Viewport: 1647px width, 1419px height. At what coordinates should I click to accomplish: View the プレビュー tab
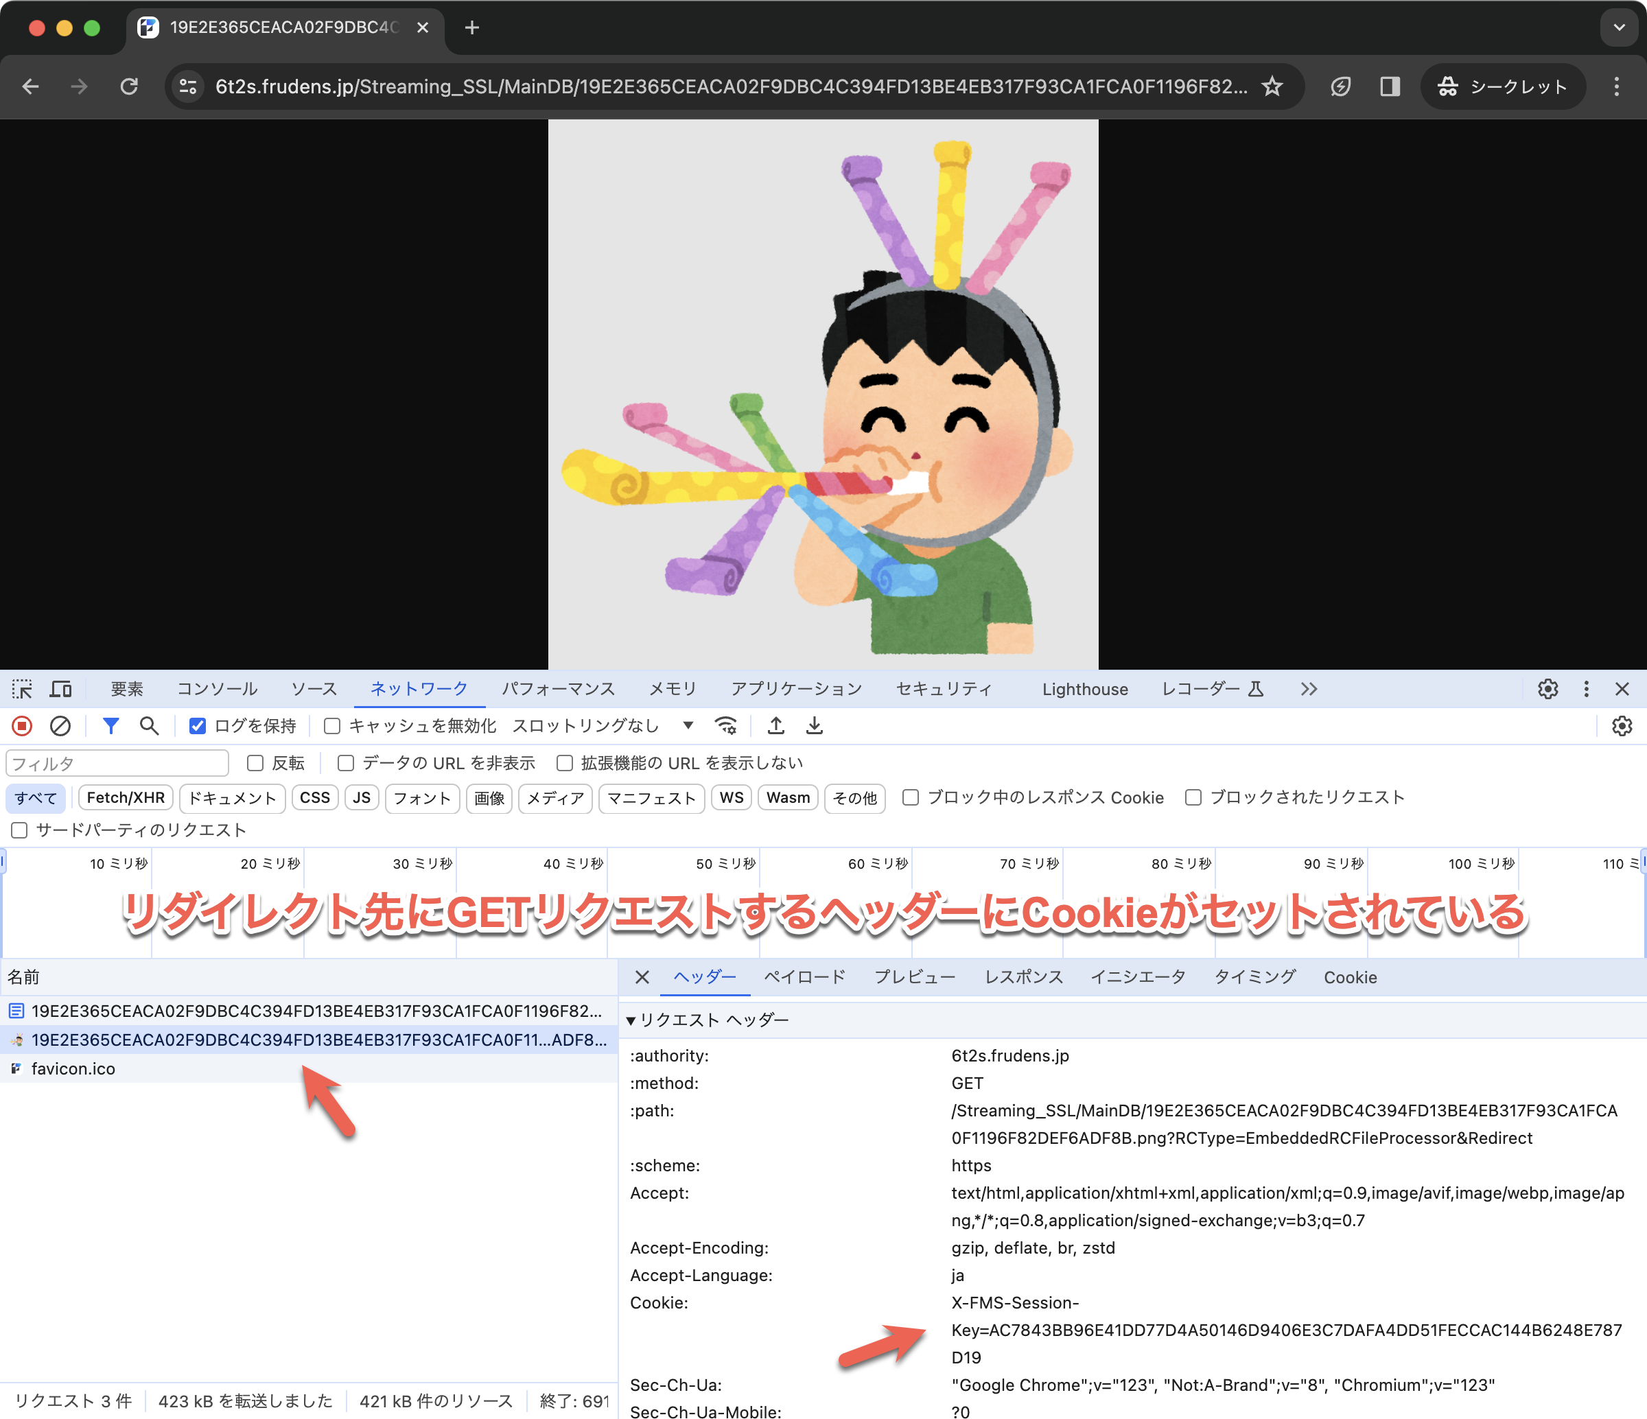[x=915, y=977]
